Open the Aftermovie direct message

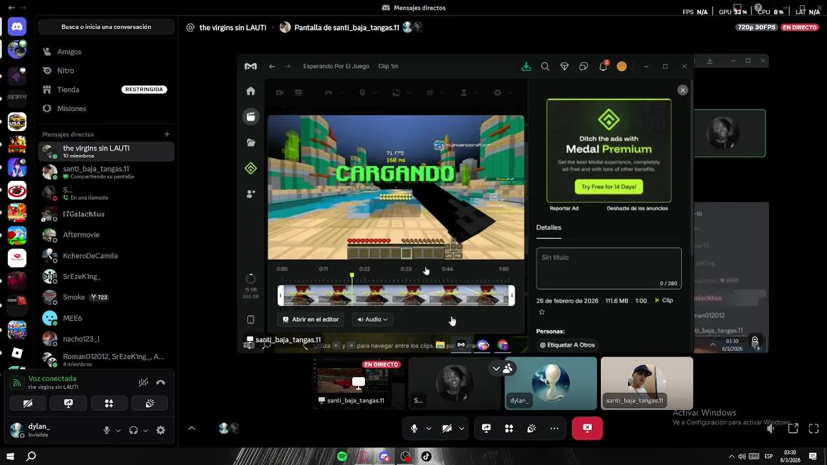point(107,234)
